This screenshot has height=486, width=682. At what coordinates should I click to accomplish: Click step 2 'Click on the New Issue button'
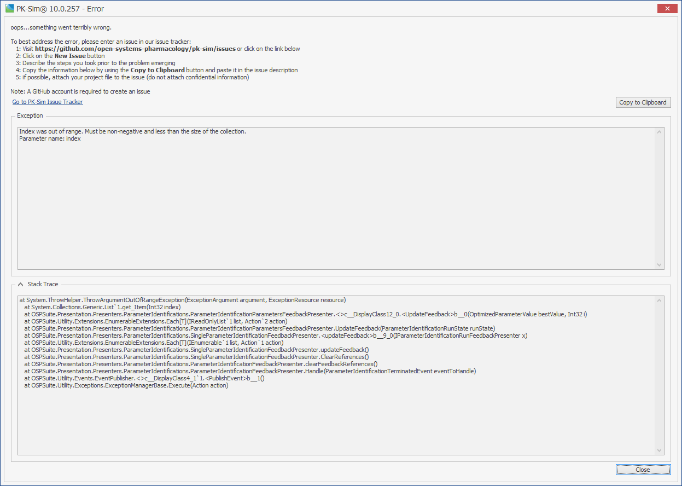click(61, 56)
